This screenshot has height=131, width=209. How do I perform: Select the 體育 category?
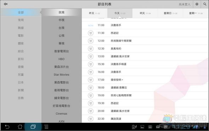(x=21, y=43)
